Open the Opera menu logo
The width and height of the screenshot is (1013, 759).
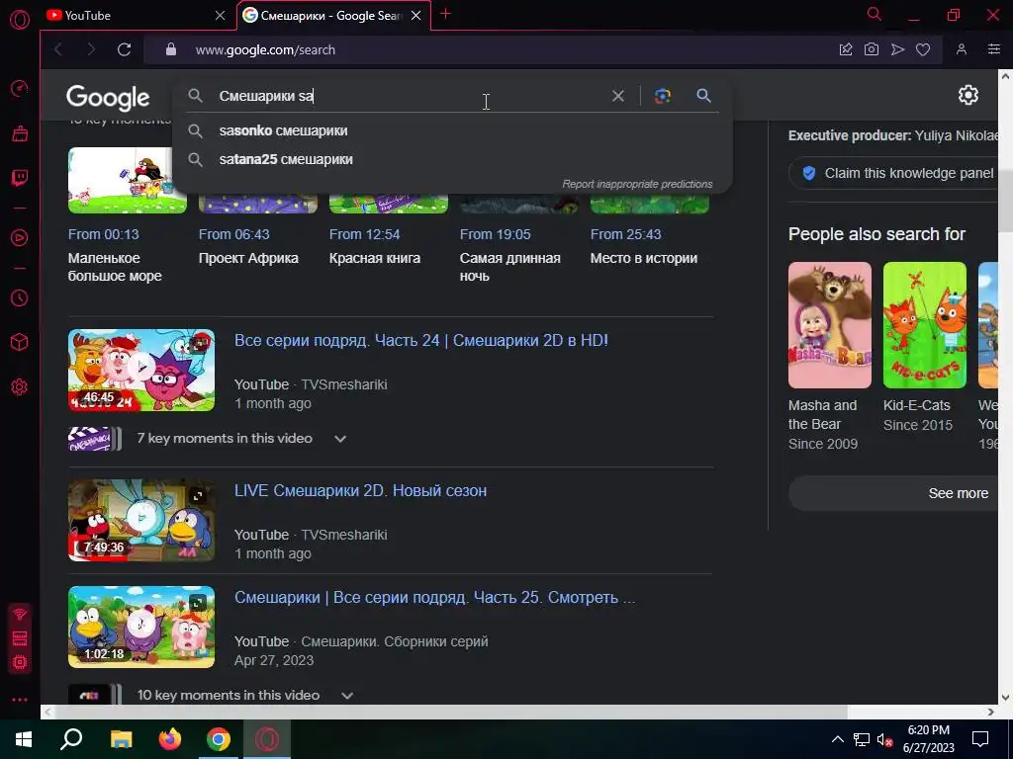[20, 20]
